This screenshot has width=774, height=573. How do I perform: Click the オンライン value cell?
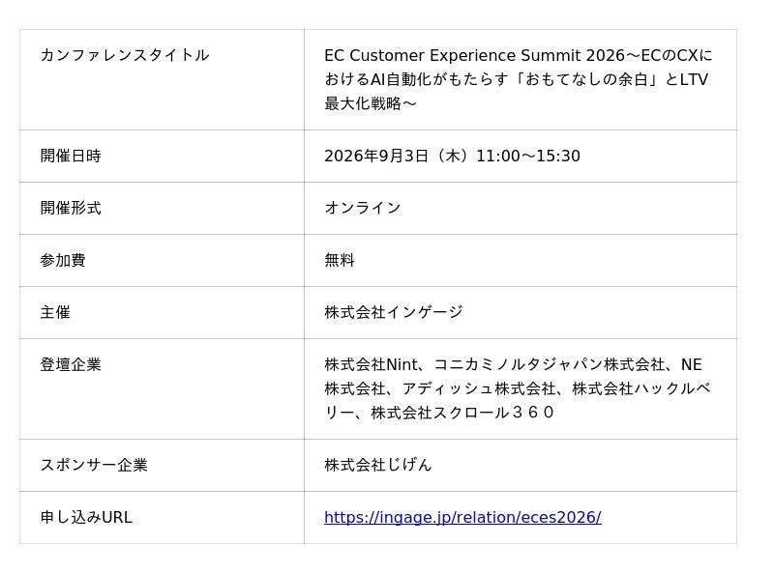521,208
